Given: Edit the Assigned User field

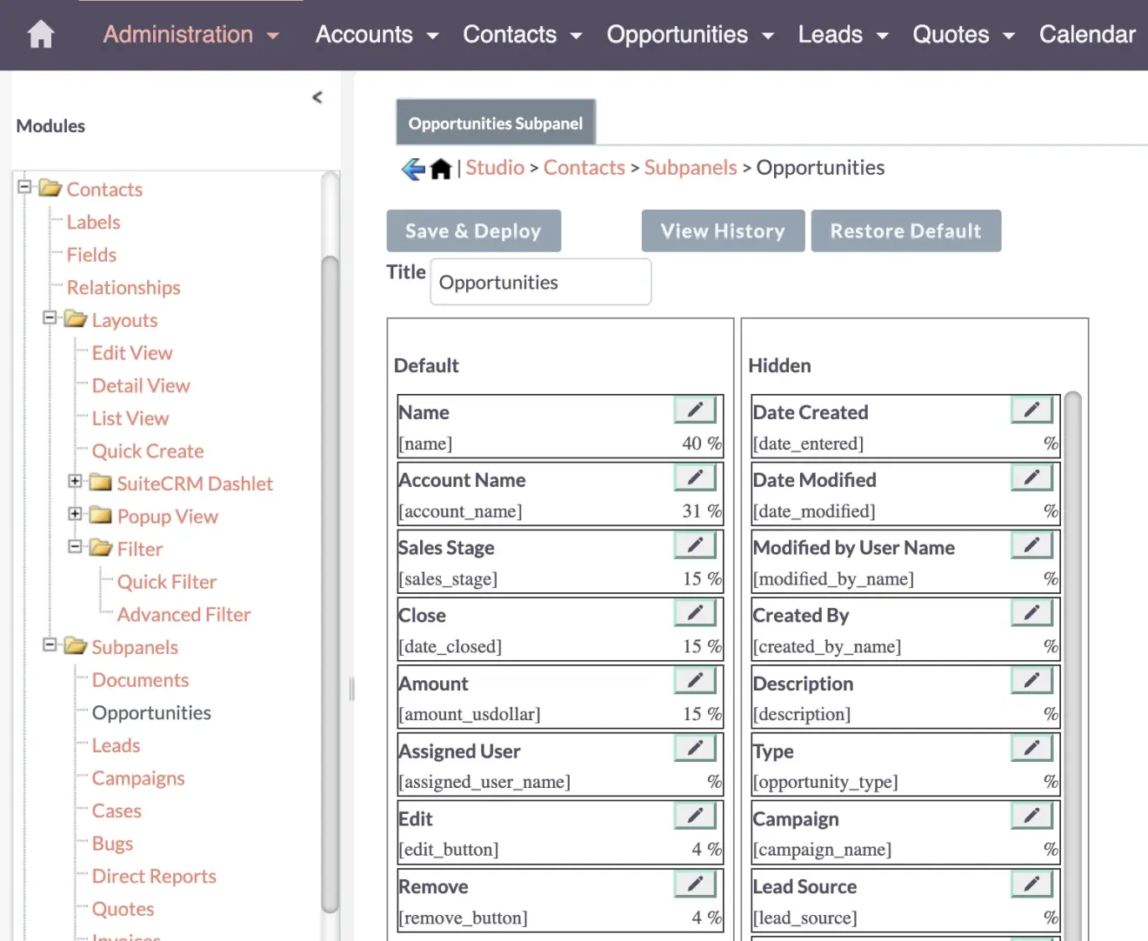Looking at the screenshot, I should 694,747.
